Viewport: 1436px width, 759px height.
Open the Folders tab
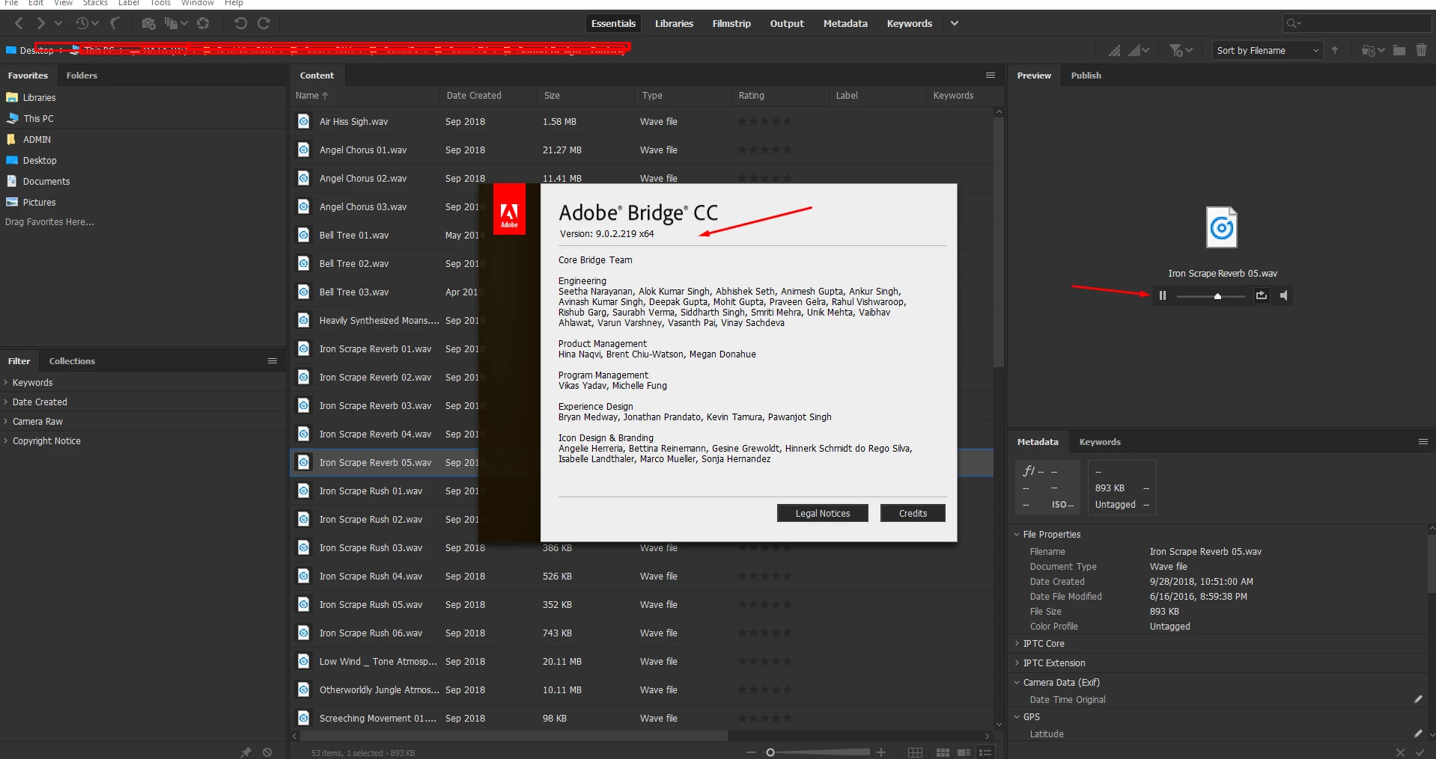pos(82,76)
